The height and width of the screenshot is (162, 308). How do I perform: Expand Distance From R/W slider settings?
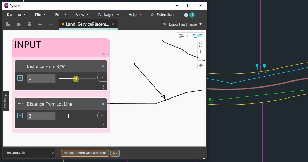click(20, 78)
